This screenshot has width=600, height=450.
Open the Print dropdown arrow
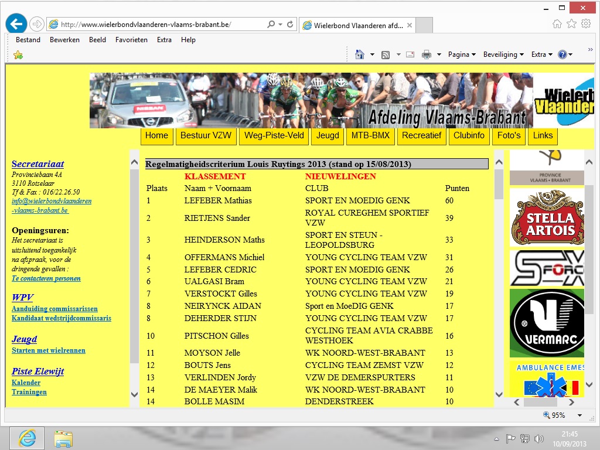point(439,54)
